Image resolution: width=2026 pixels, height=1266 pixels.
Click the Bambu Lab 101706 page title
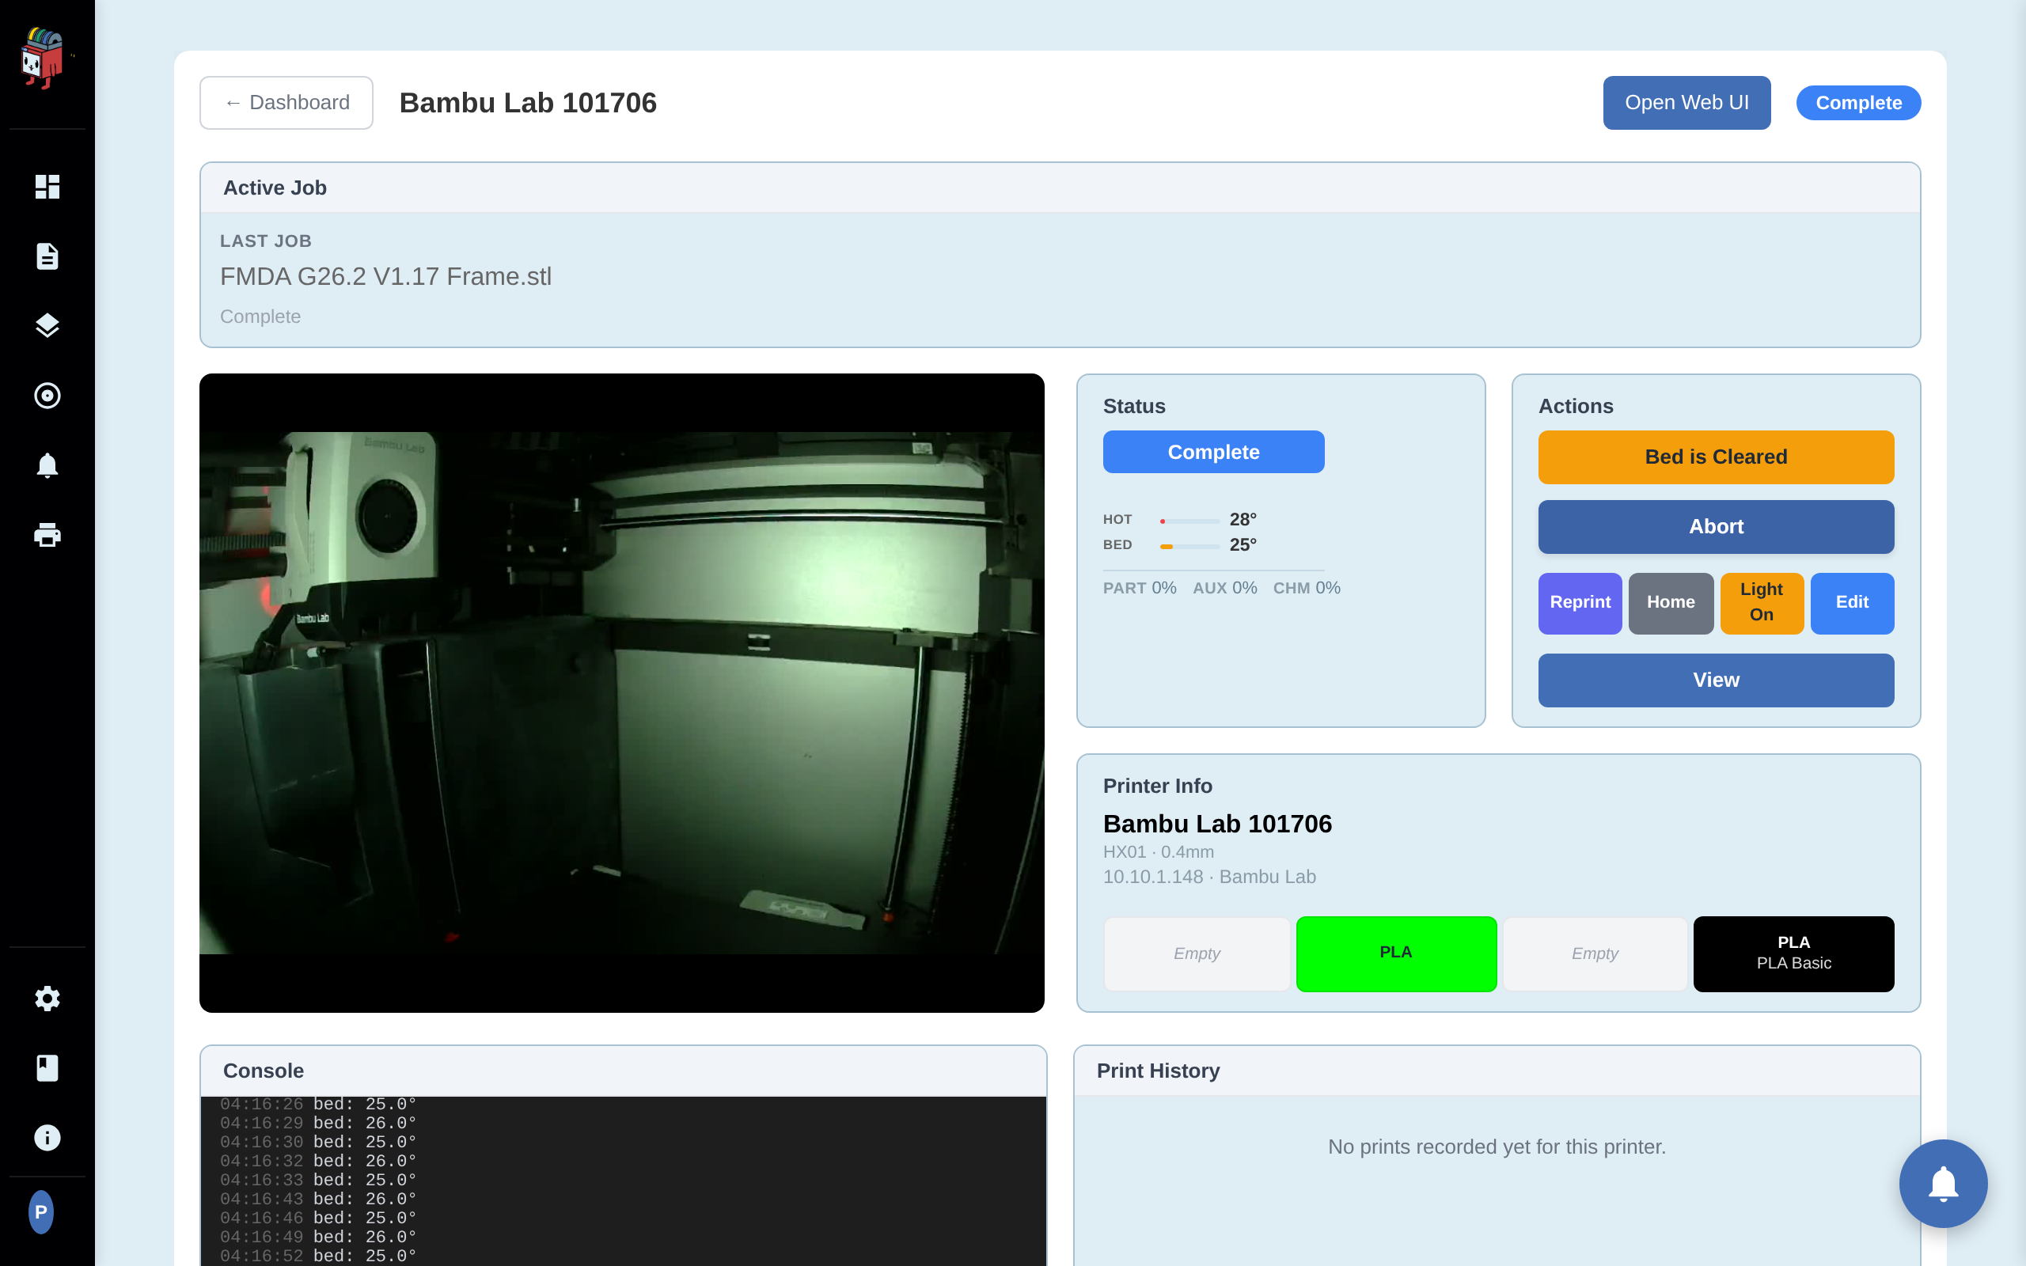click(527, 102)
